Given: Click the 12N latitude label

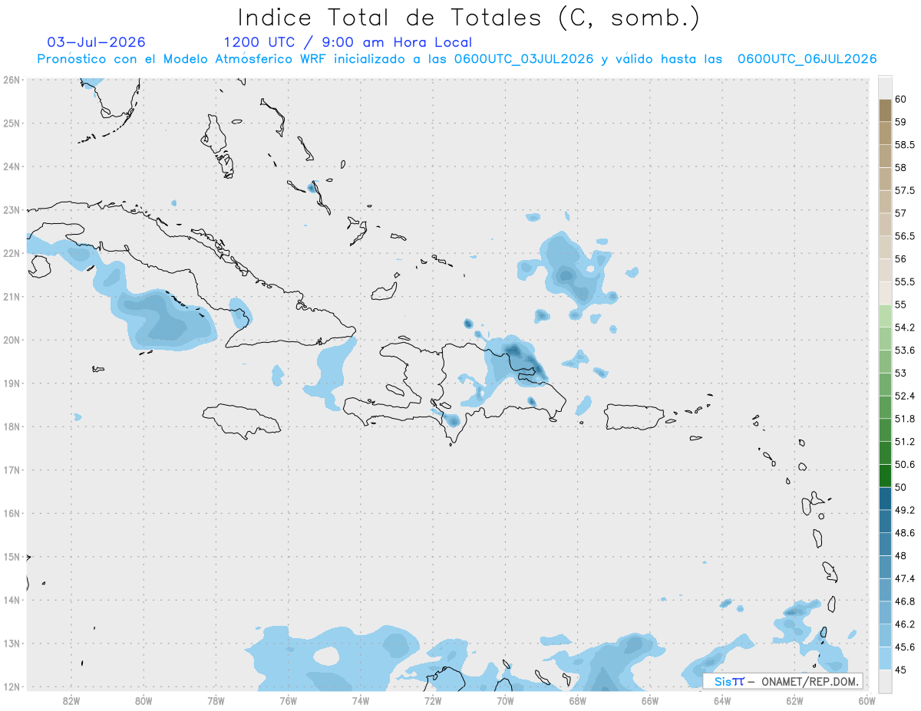Looking at the screenshot, I should pyautogui.click(x=12, y=687).
